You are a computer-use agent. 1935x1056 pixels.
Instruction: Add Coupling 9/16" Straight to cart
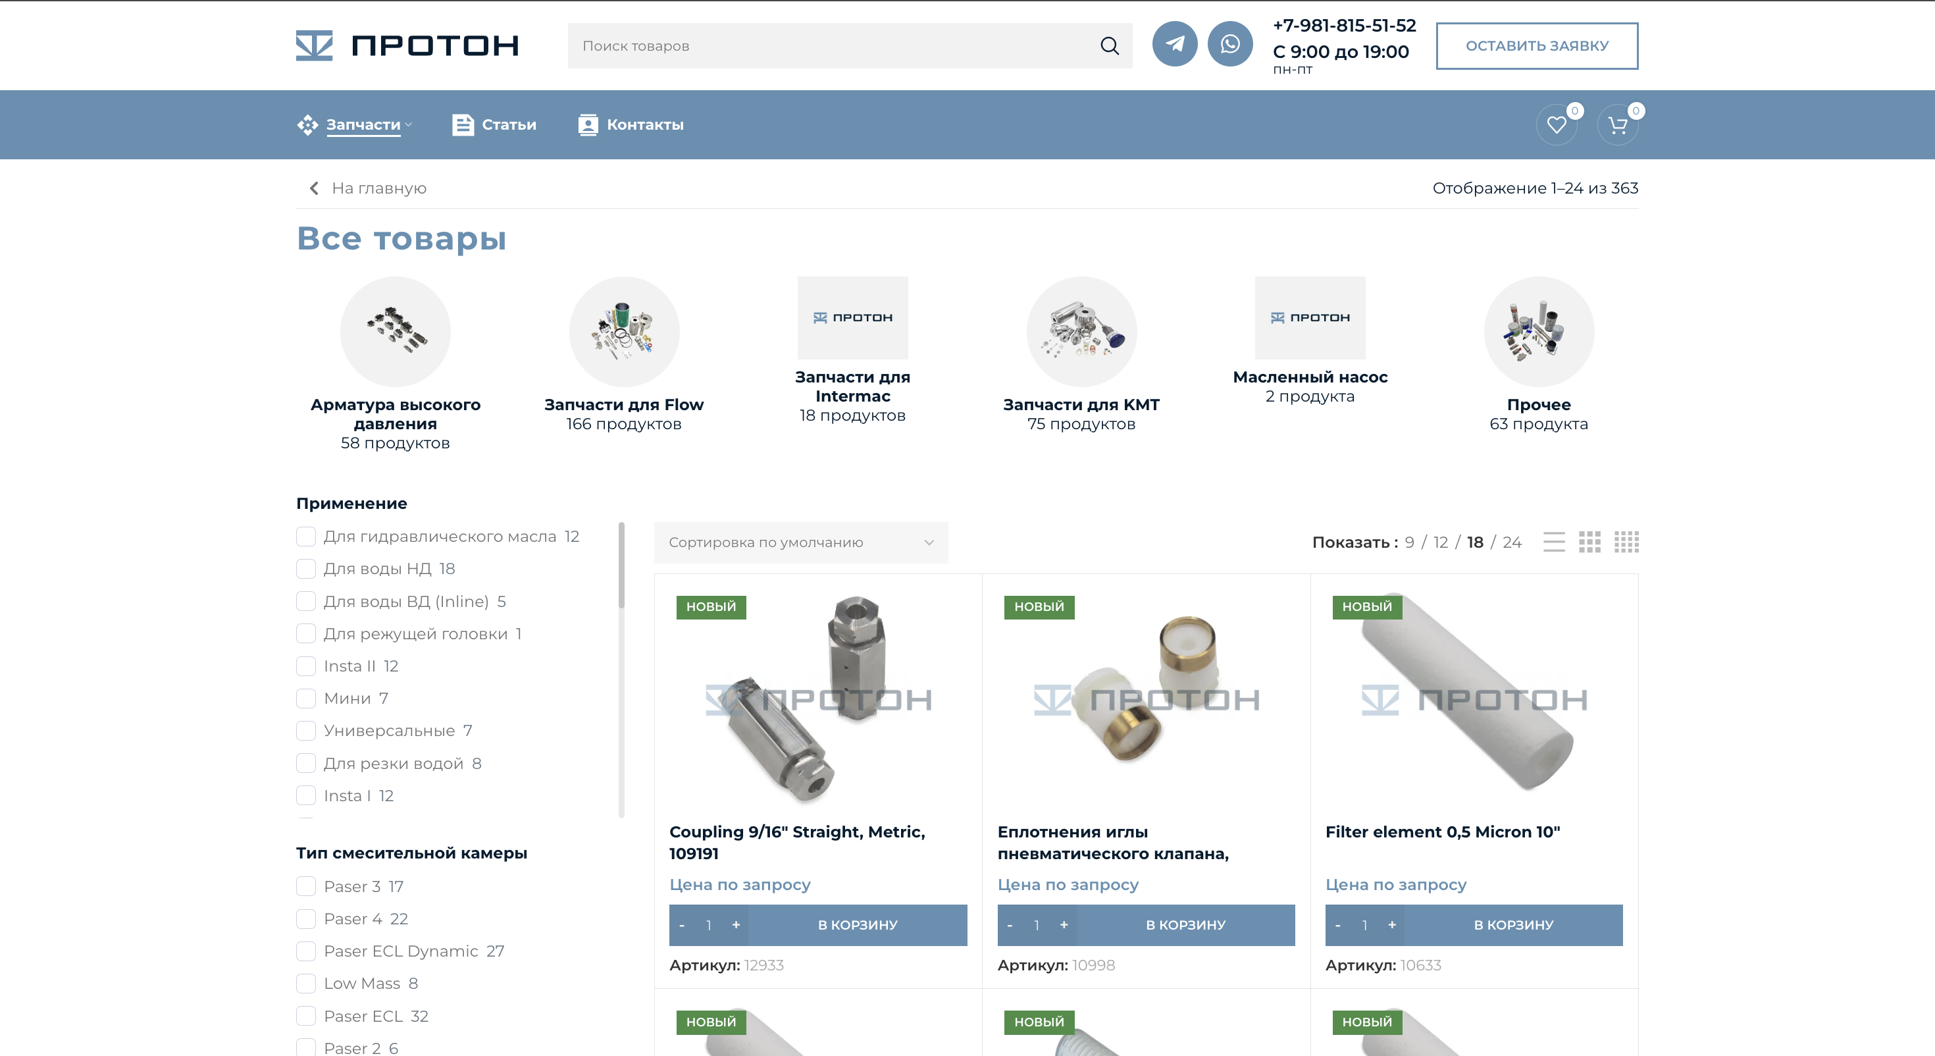[857, 924]
